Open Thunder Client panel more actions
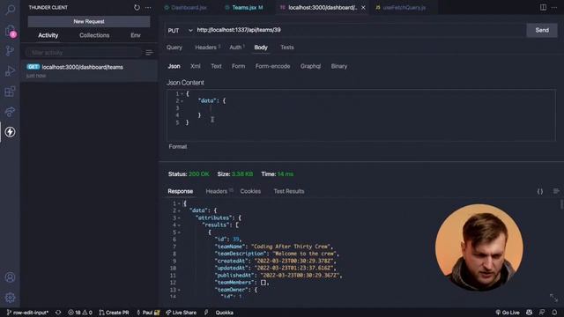This screenshot has width=564, height=317. tap(148, 7)
